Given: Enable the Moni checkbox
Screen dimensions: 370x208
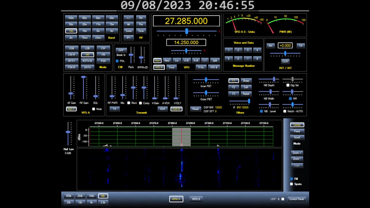Looking at the screenshot, I should 129,103.
